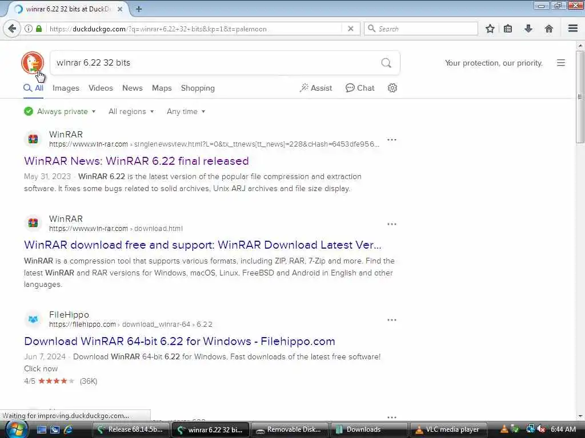Click the VLC cone tray icon
Image resolution: width=585 pixels, height=438 pixels.
(504, 429)
